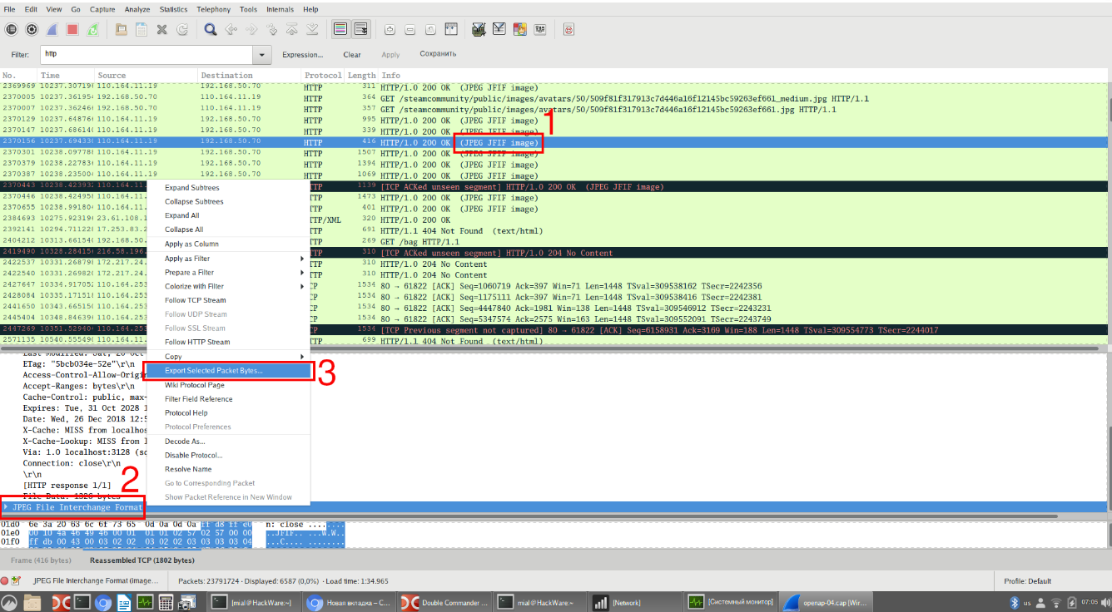Toggle packet list colorize button
Image resolution: width=1112 pixels, height=612 pixels.
pyautogui.click(x=340, y=29)
